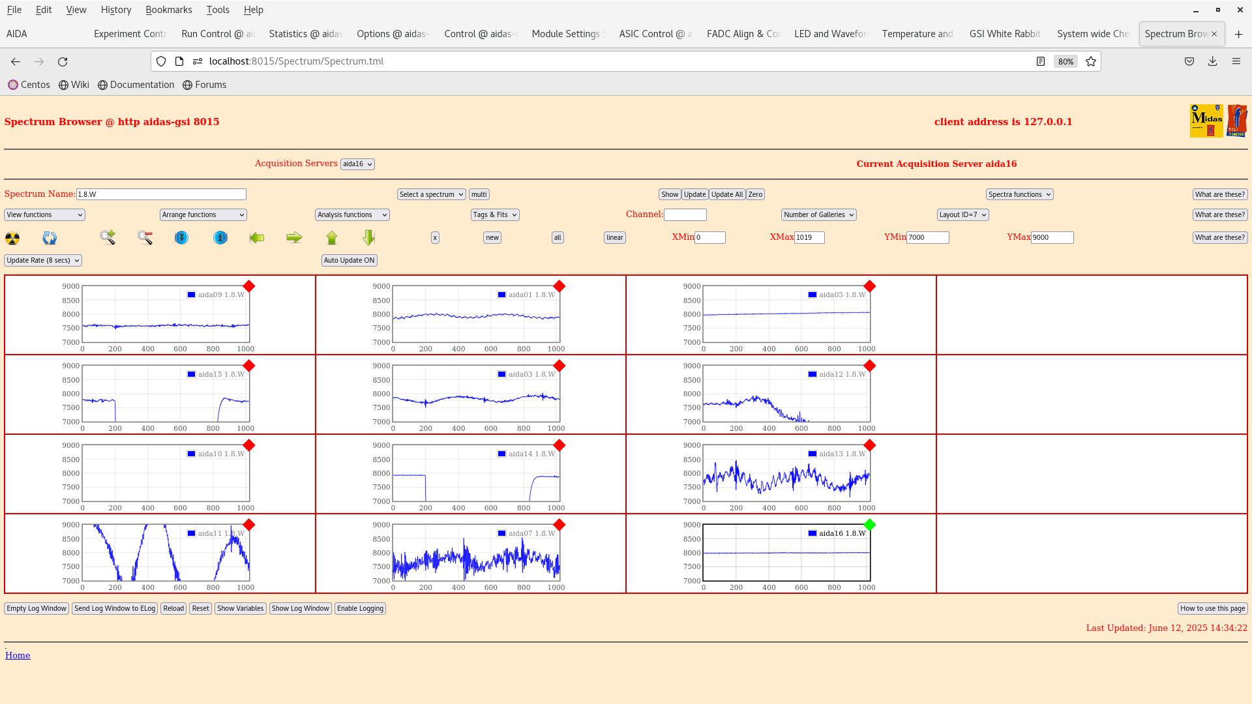Click the zoom in magnifier icon
Viewport: 1252px width, 704px height.
[x=108, y=237]
